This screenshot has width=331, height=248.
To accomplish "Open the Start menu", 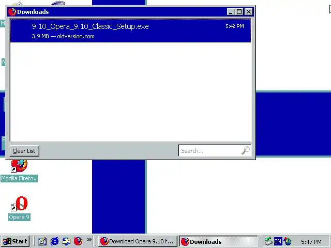I will tap(15, 241).
